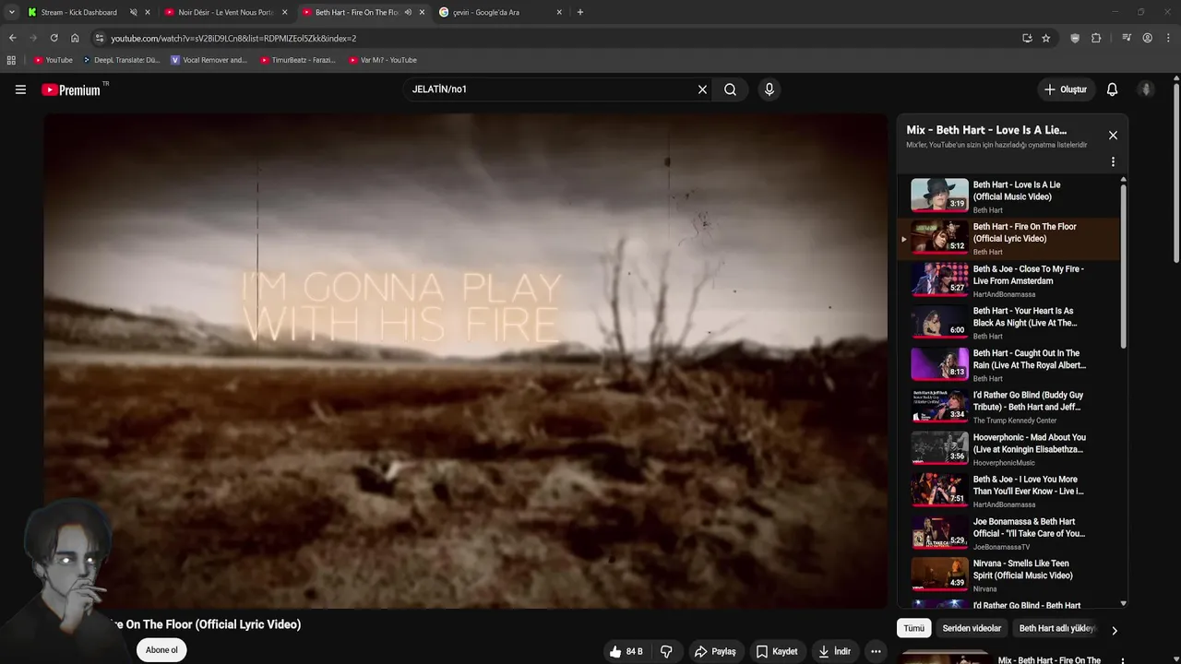Image resolution: width=1181 pixels, height=664 pixels.
Task: Open Var Mı? - YouTube bookmark
Action: click(x=383, y=60)
